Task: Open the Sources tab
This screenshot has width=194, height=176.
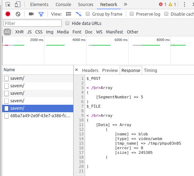Action: click(85, 5)
